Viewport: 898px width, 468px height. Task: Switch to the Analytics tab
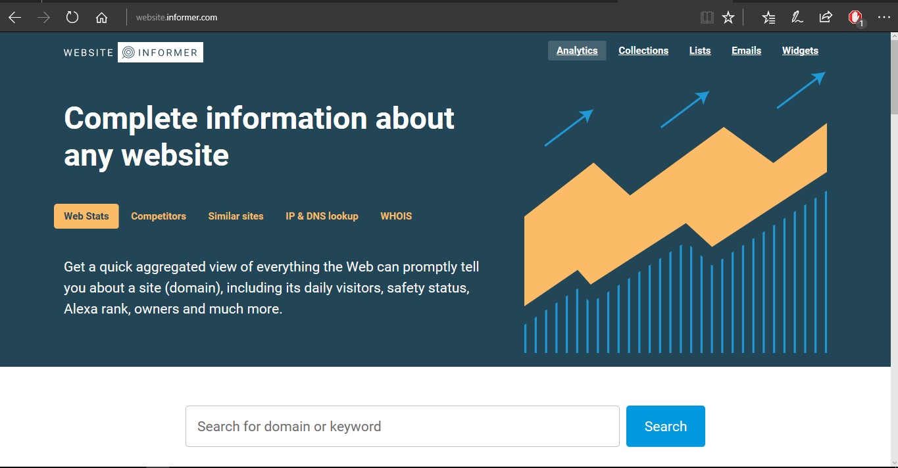(577, 50)
